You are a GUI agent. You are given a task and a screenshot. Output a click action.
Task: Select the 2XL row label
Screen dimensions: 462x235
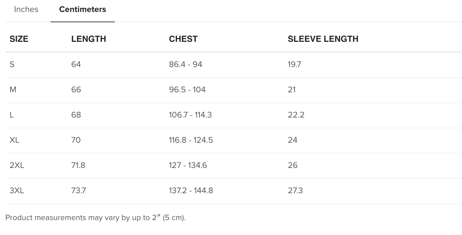[17, 165]
